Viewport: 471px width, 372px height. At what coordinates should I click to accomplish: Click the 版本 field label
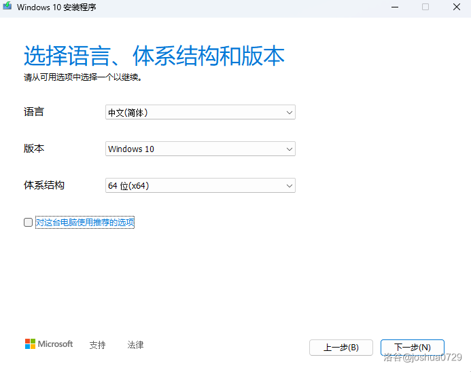point(34,149)
